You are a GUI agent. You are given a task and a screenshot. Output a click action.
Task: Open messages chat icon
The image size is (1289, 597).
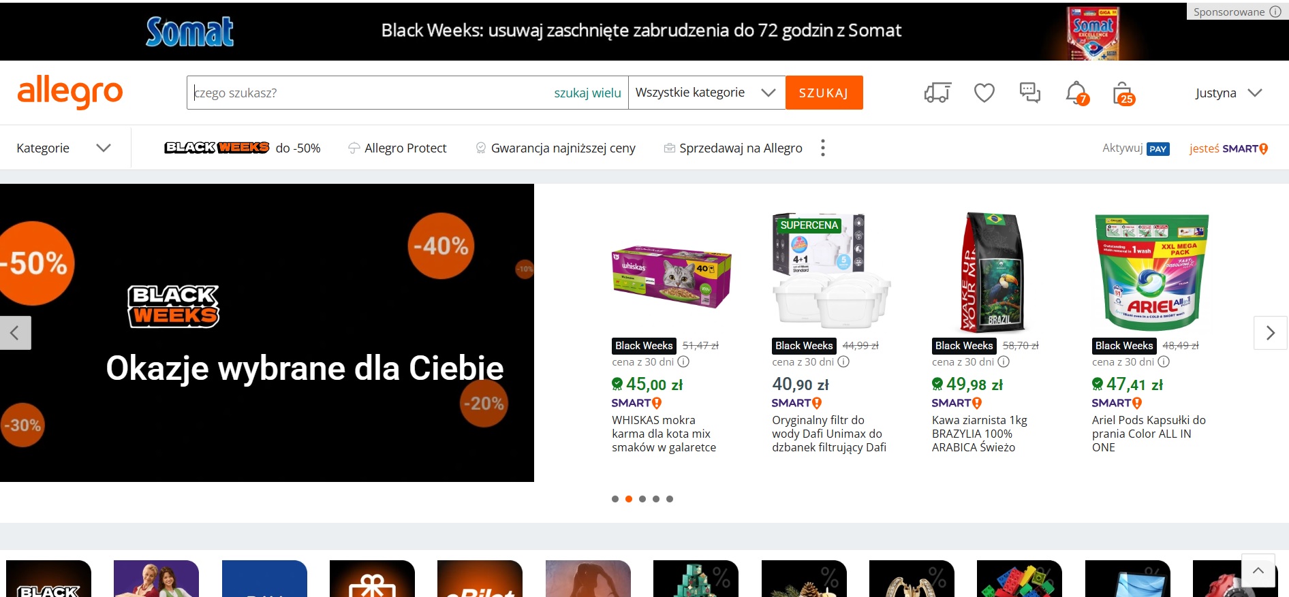pos(1029,93)
